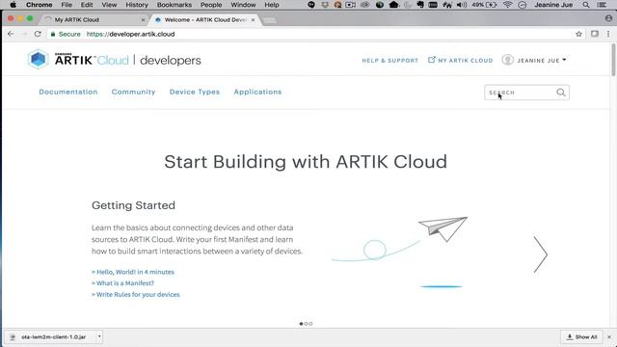The height and width of the screenshot is (347, 617).
Task: Open the Window menu
Action: pos(243,5)
